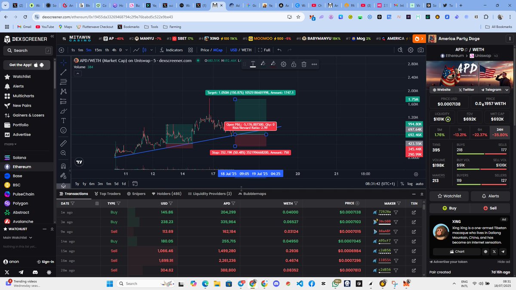Toggle chart currency to WETH
The width and height of the screenshot is (516, 290).
(x=246, y=50)
